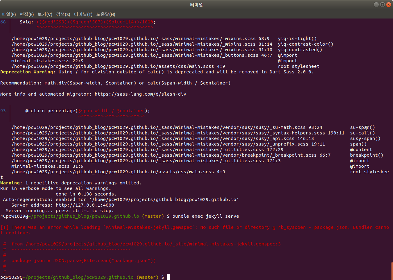Click the minimize window icon
This screenshot has height=280, width=393.
tap(377, 4)
